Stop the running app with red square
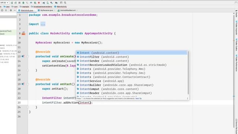238x134 pixels. click(x=39, y=3)
